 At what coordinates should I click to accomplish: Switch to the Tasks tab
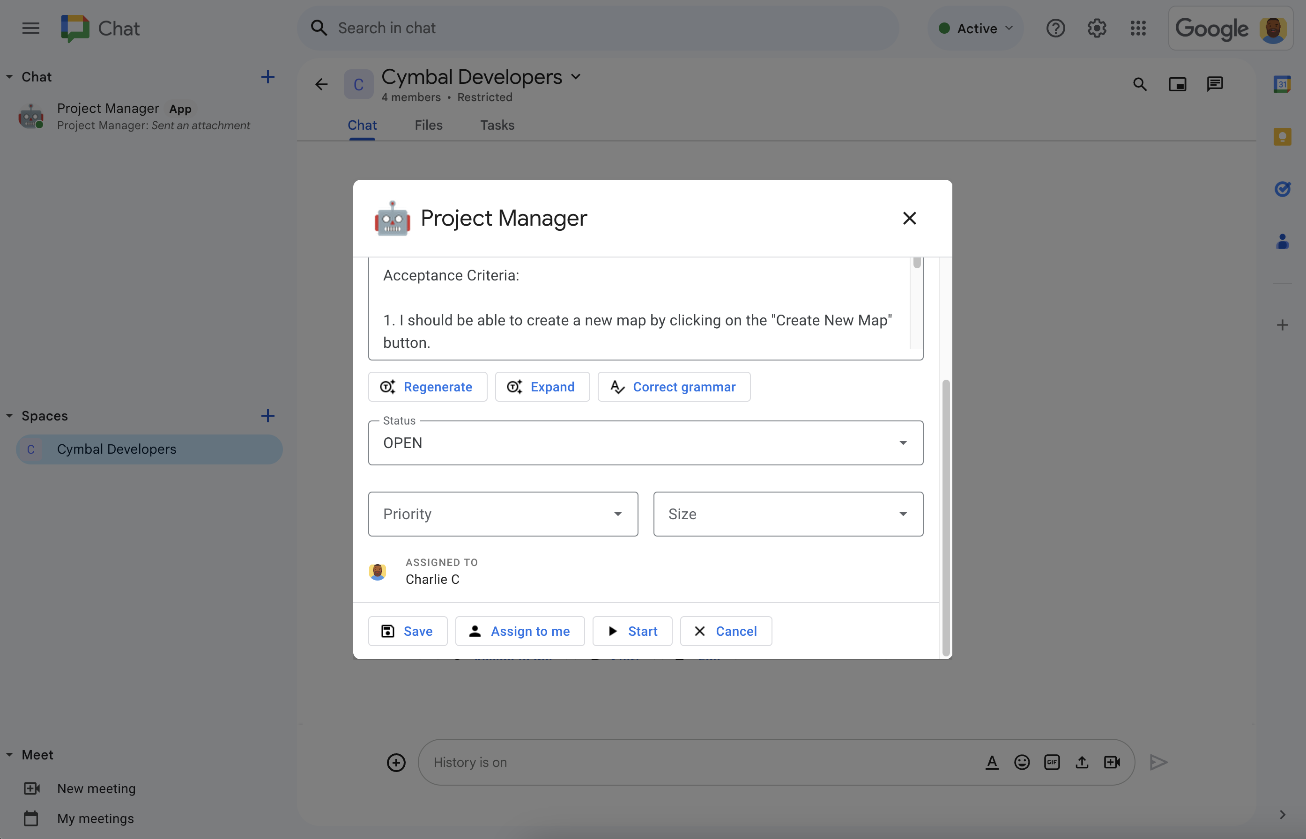(x=497, y=125)
